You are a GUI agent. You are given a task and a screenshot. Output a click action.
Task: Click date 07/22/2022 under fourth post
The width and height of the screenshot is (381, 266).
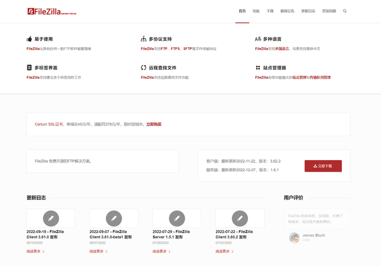[223, 243]
